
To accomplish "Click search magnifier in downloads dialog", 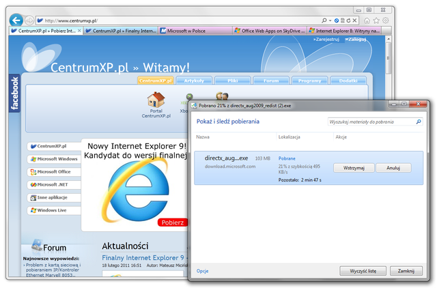I will click(419, 121).
